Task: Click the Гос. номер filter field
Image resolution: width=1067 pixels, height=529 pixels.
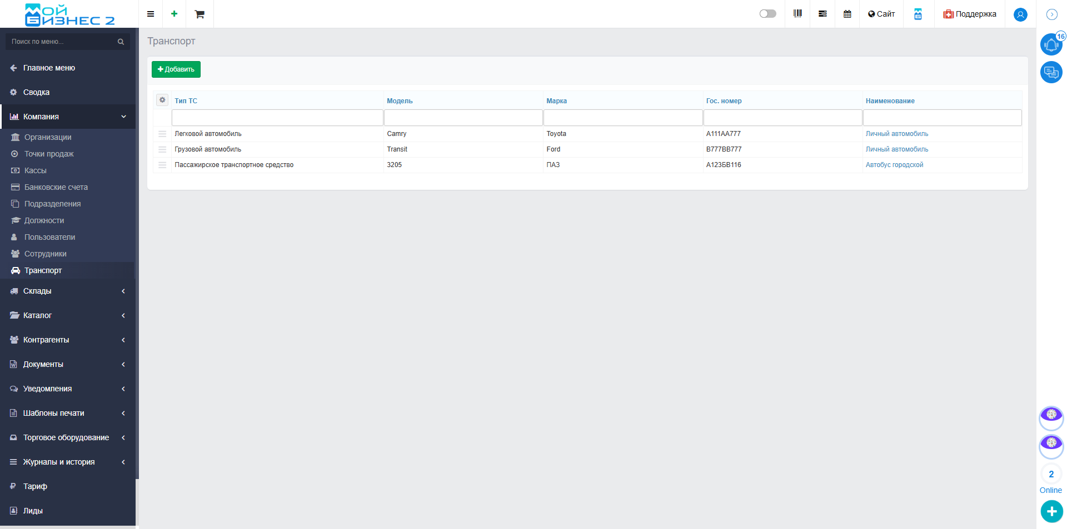Action: tap(782, 118)
